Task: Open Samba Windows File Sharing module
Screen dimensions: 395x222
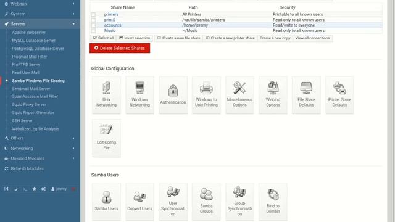Action: 38,81
